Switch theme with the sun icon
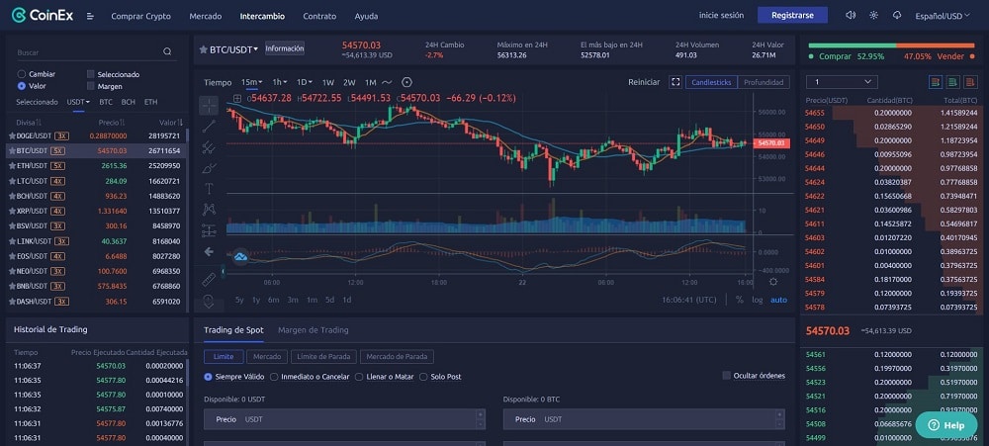Viewport: 989px width, 446px height. click(x=873, y=15)
